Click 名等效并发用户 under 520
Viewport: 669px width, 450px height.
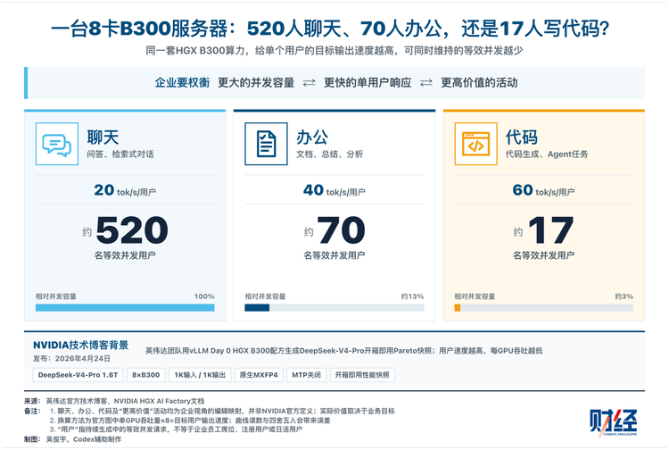point(125,255)
